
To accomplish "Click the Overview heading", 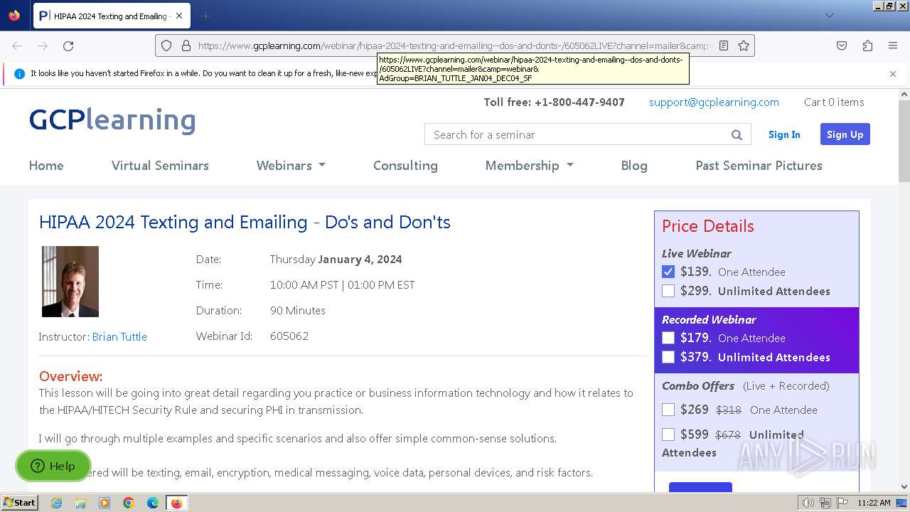I will (x=70, y=376).
